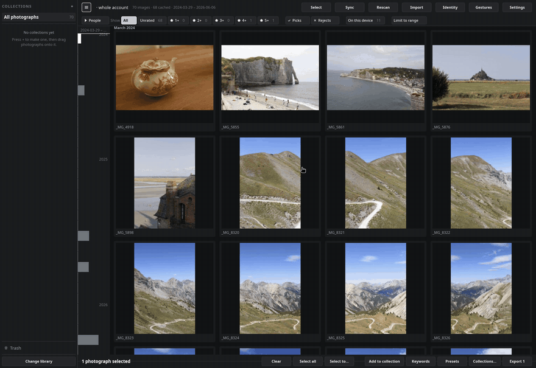Add a new collection with the plus icon

(72, 6)
